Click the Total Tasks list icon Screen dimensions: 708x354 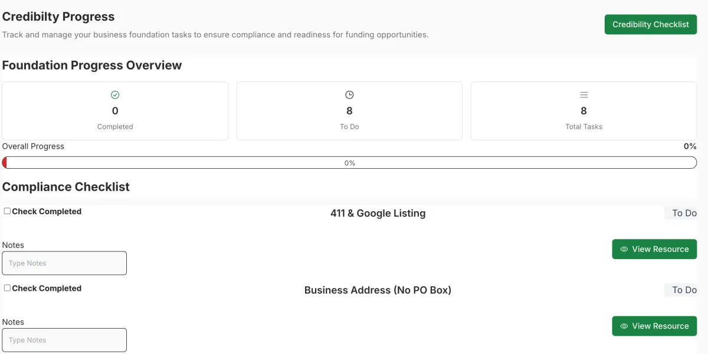[584, 94]
